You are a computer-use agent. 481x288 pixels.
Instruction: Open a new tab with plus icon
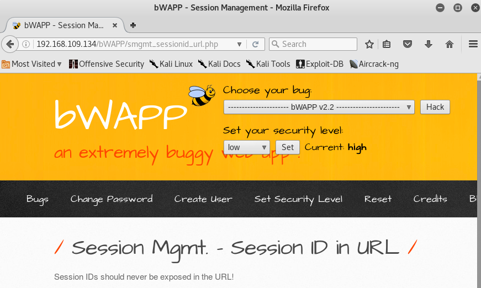[x=133, y=25]
